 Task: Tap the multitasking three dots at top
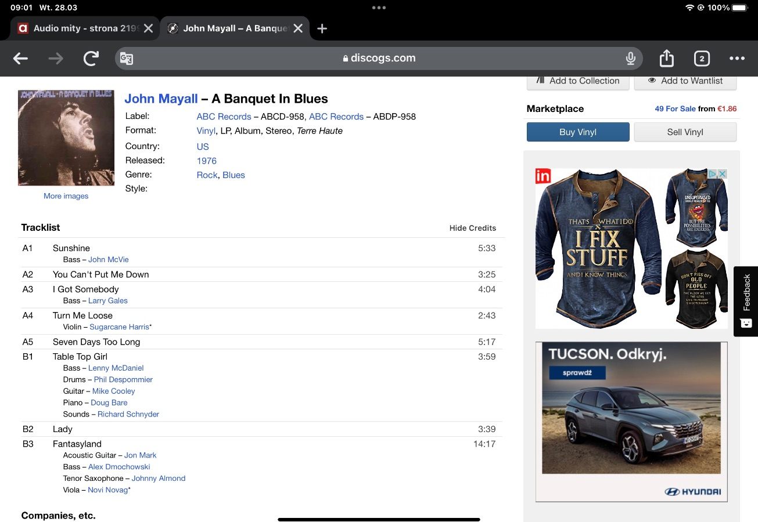pos(379,8)
